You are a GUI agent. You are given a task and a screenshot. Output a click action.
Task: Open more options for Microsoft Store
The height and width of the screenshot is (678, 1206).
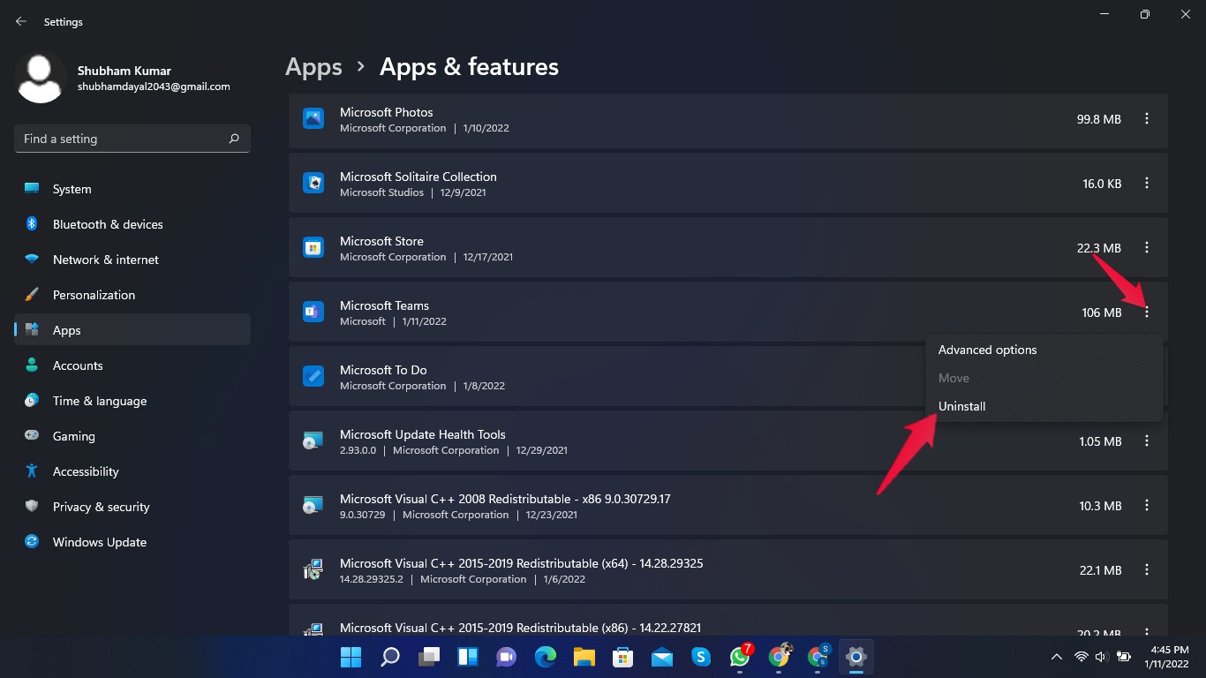tap(1146, 247)
